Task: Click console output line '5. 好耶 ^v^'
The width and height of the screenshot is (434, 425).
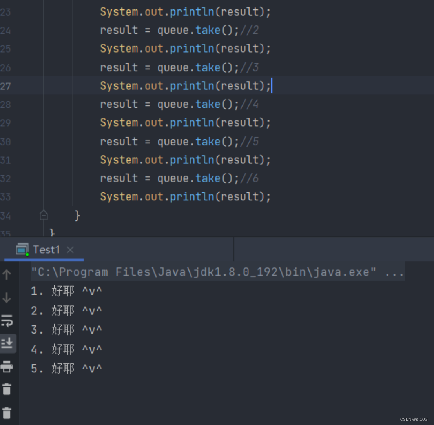Action: pos(66,369)
